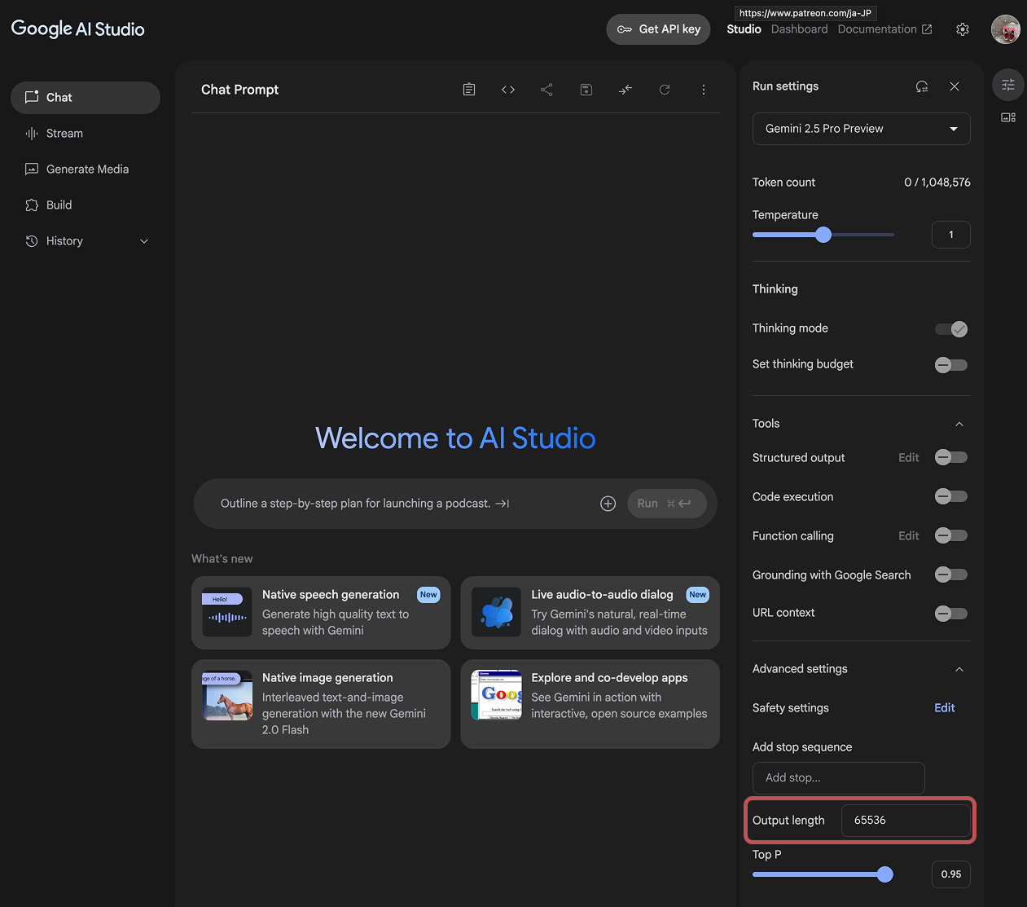Click the clear chat refresh icon
This screenshot has height=907, width=1027.
click(665, 90)
